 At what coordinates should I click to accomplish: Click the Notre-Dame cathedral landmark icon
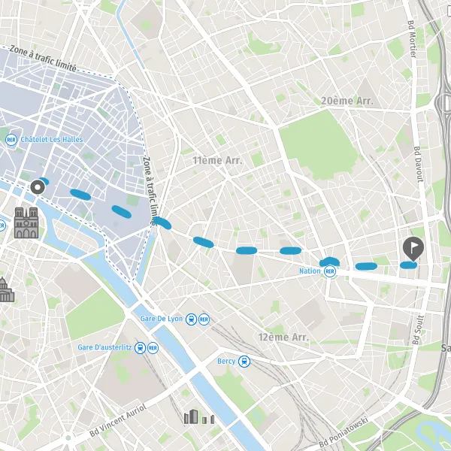pyautogui.click(x=26, y=223)
